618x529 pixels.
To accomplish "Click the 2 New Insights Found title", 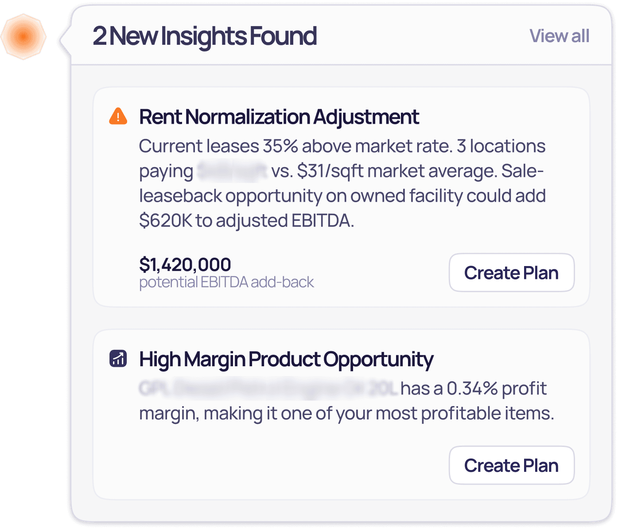I will (205, 36).
